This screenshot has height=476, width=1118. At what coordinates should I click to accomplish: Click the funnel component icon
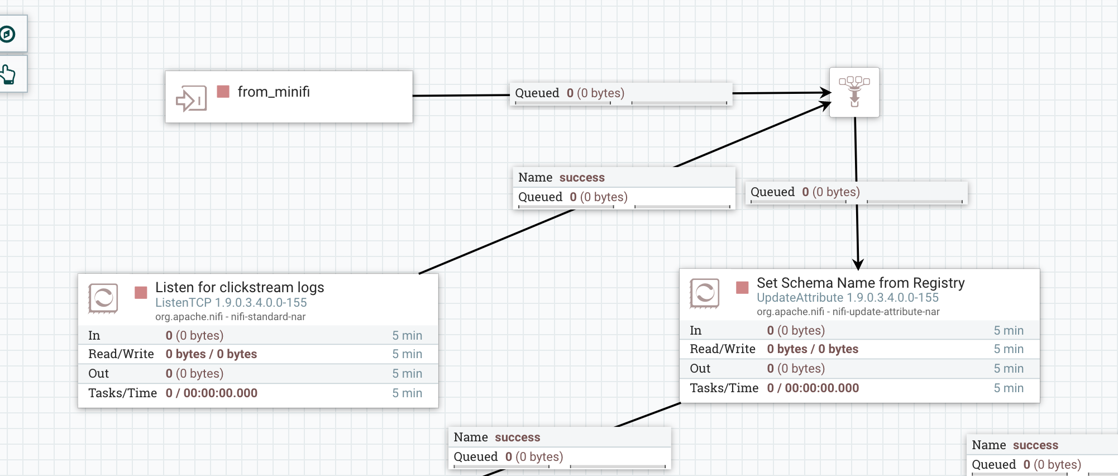click(x=854, y=92)
